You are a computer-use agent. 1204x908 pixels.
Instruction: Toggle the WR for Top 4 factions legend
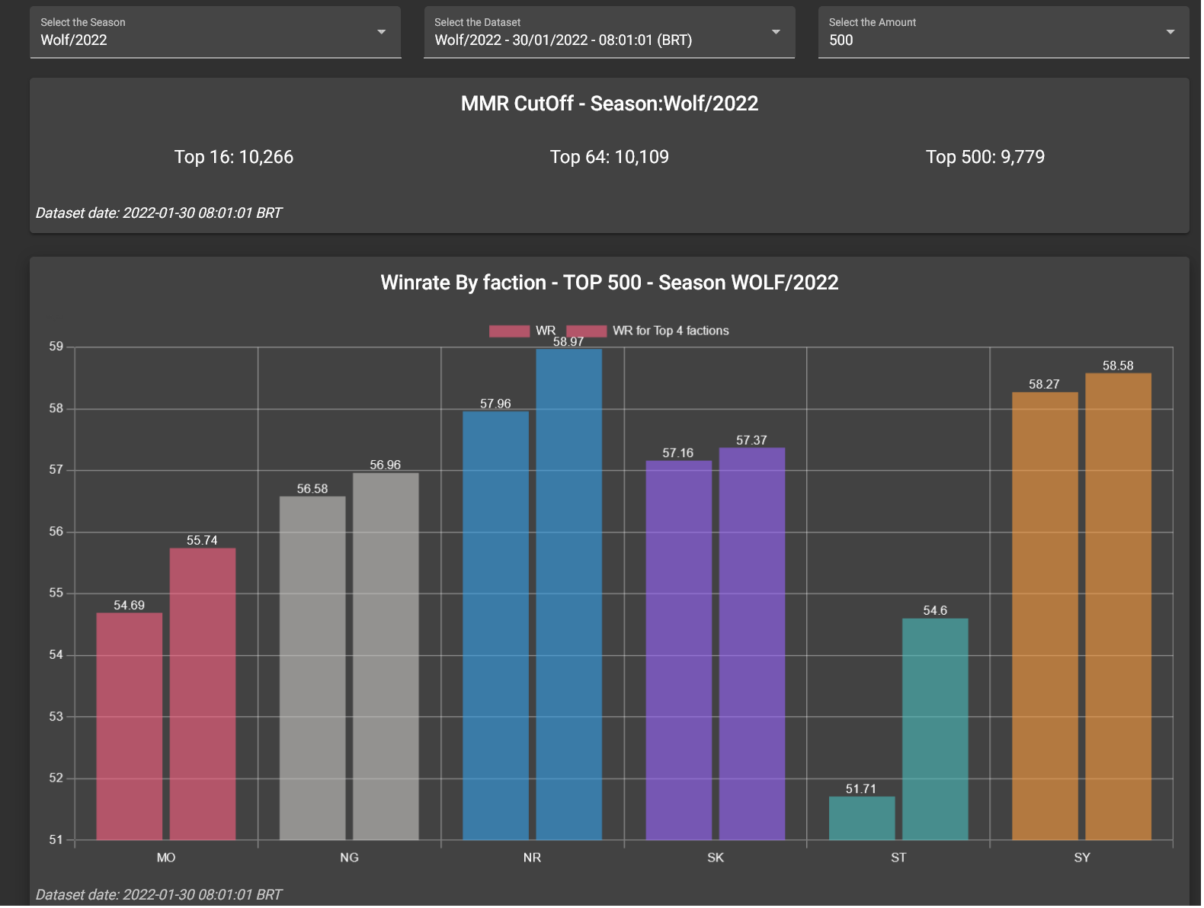(648, 331)
